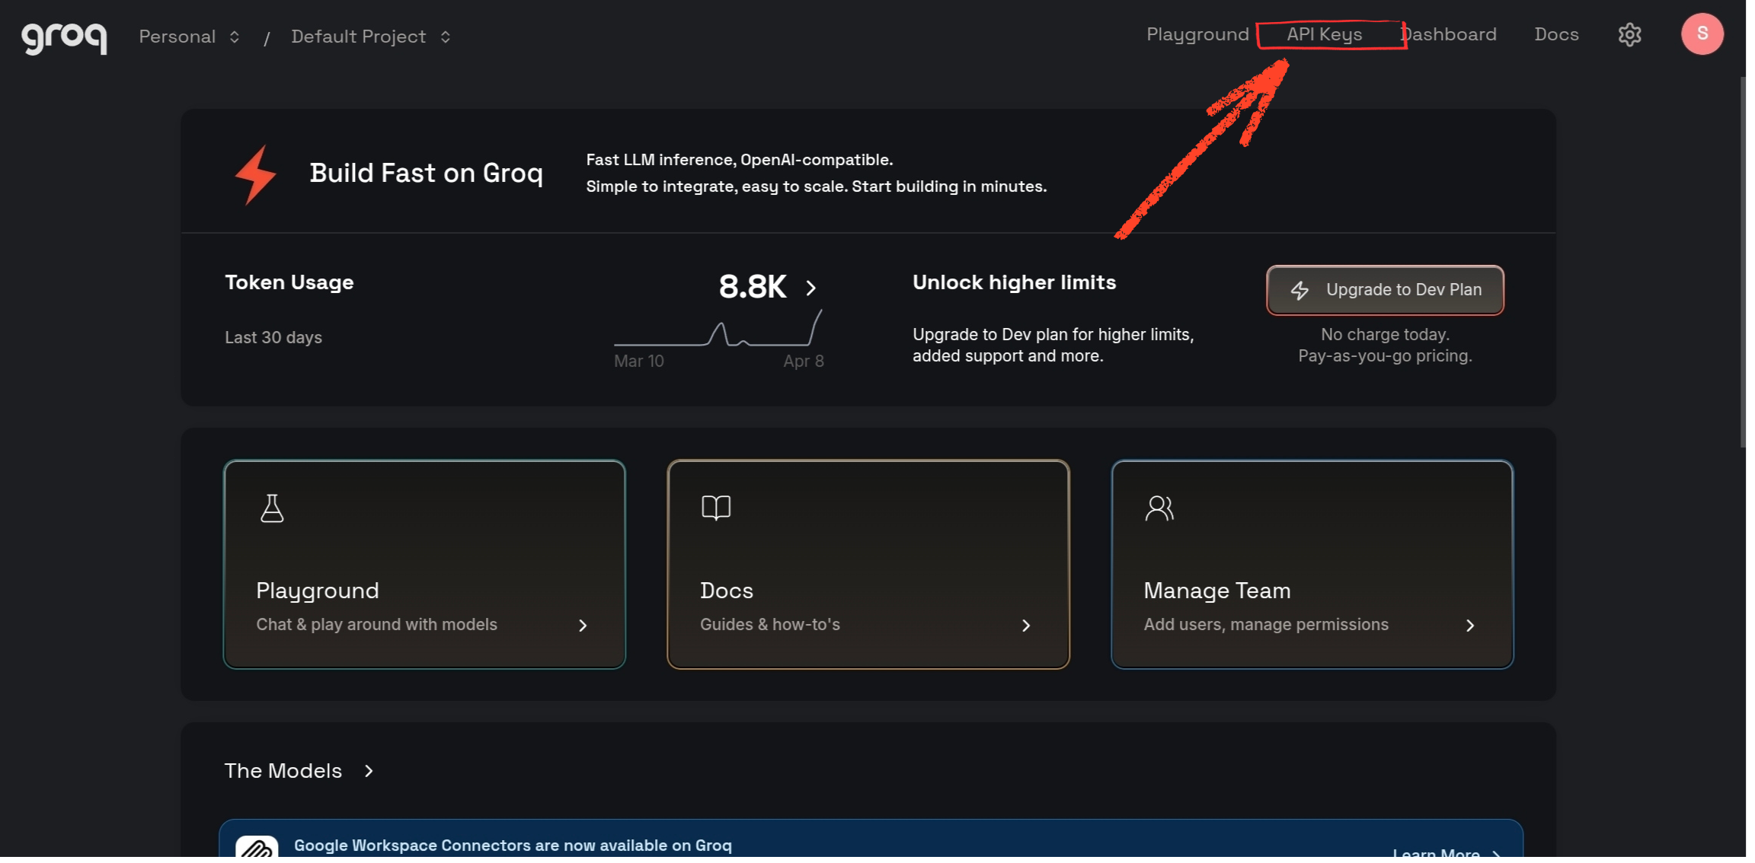Click the token usage sparkline chart
Viewport: 1755px width, 863px height.
coord(718,328)
